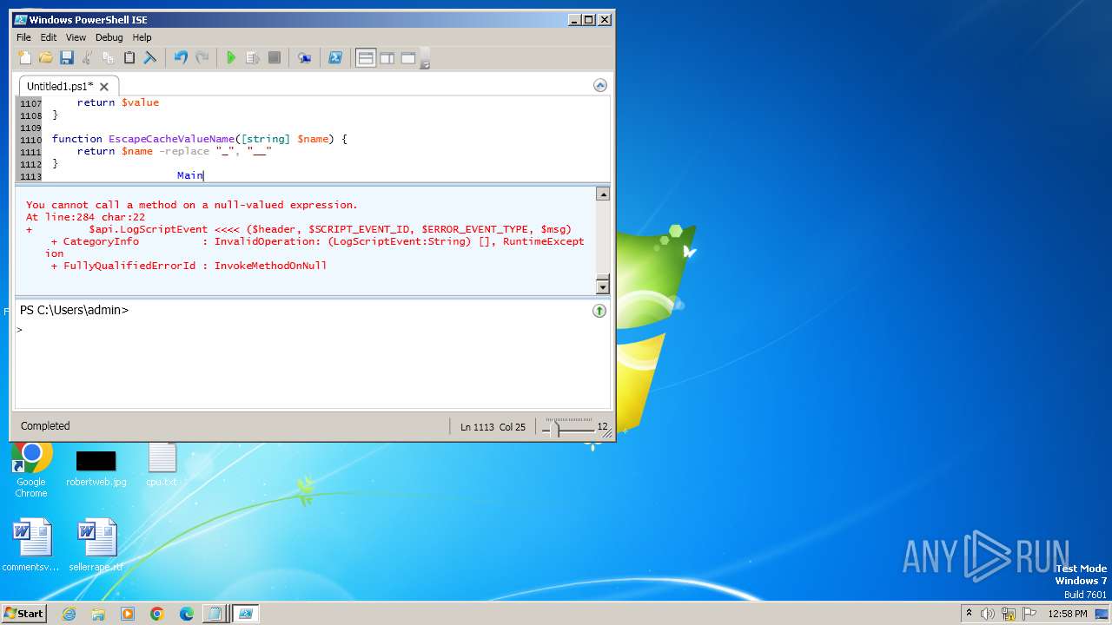Stop execution icon
This screenshot has width=1112, height=625.
274,58
